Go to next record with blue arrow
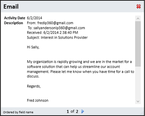 (83, 111)
